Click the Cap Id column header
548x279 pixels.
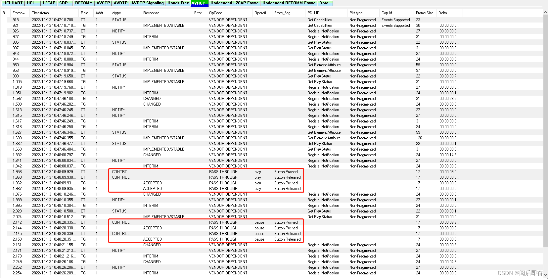point(396,13)
